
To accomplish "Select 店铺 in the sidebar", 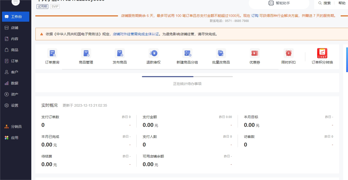I will 15,28.
